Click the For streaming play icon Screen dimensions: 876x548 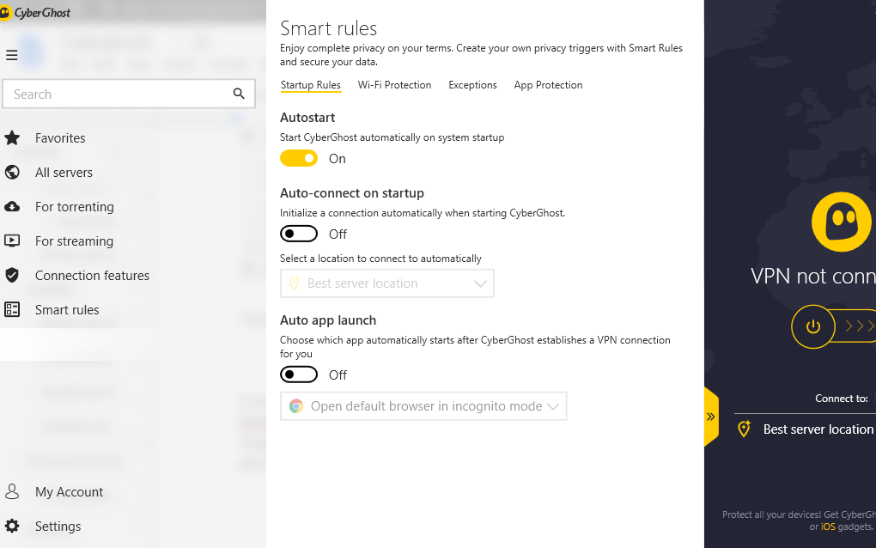click(12, 241)
